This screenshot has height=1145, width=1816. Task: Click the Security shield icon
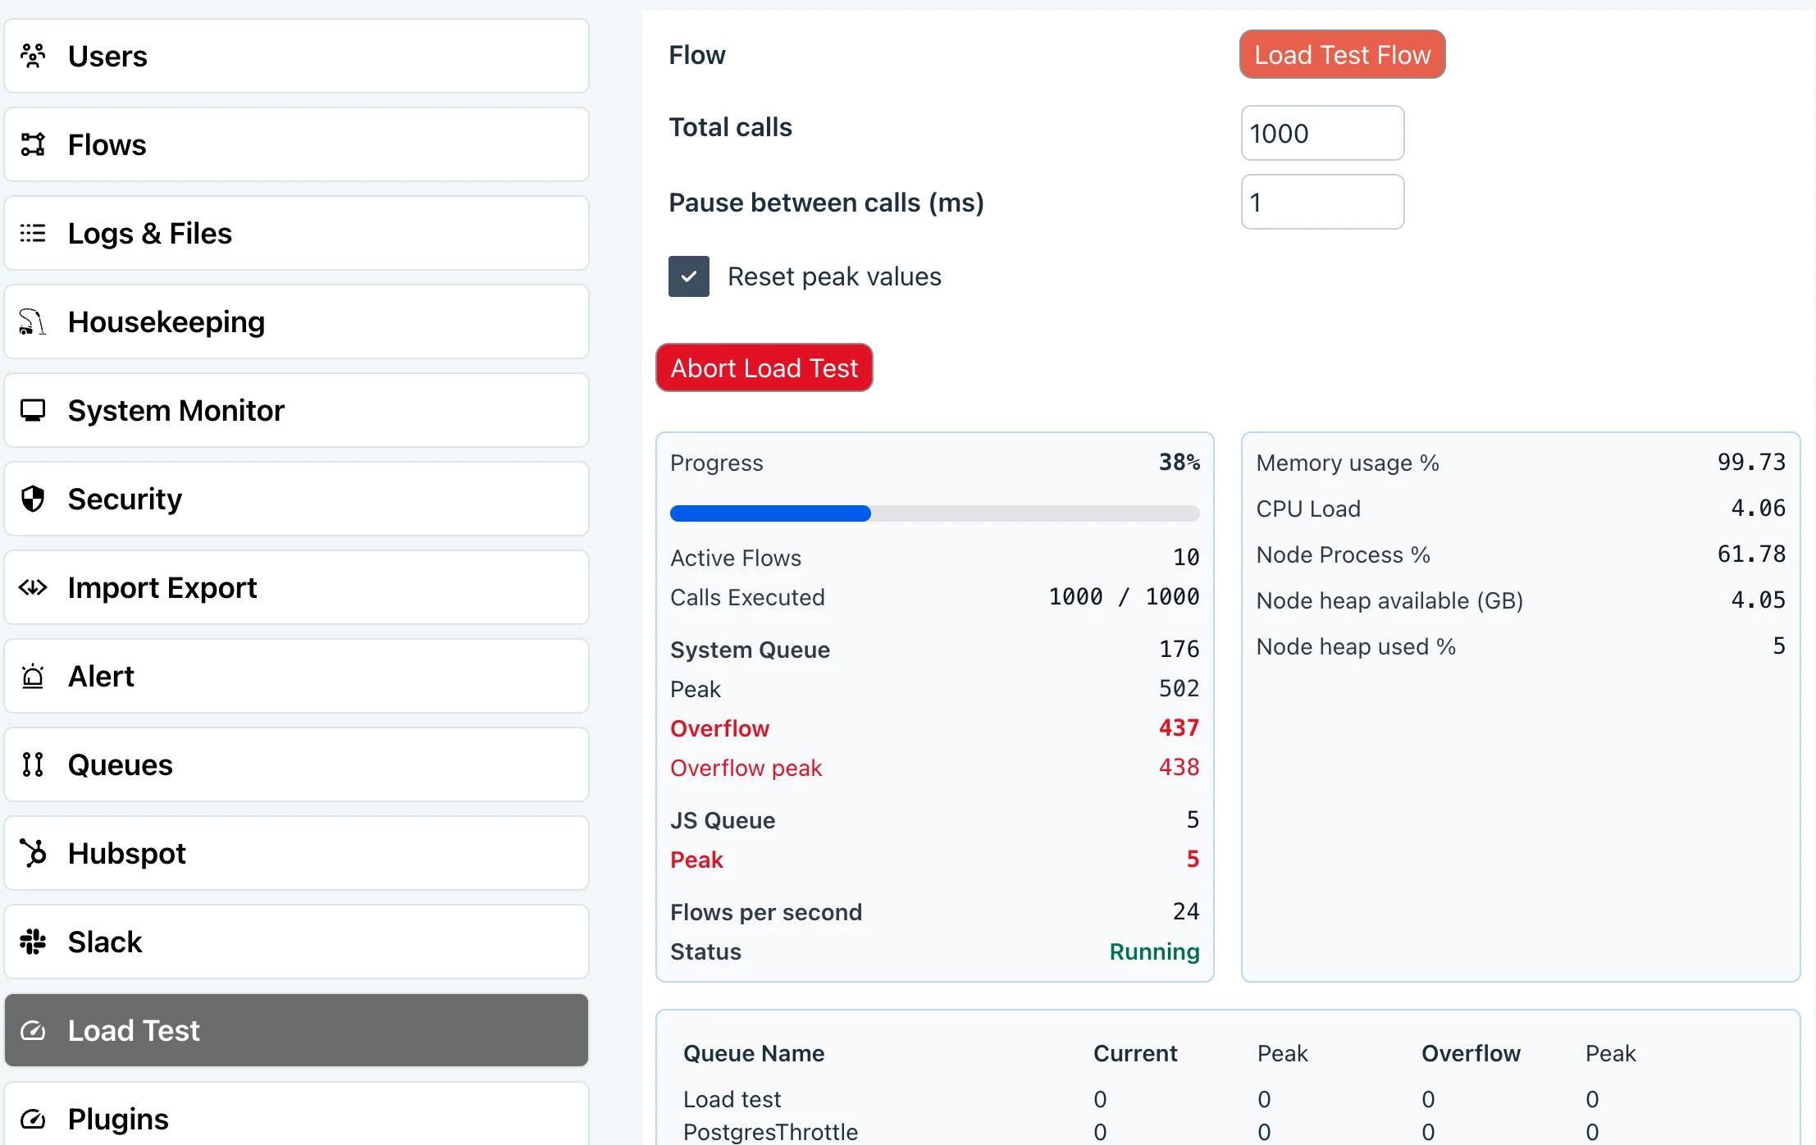[x=33, y=499]
